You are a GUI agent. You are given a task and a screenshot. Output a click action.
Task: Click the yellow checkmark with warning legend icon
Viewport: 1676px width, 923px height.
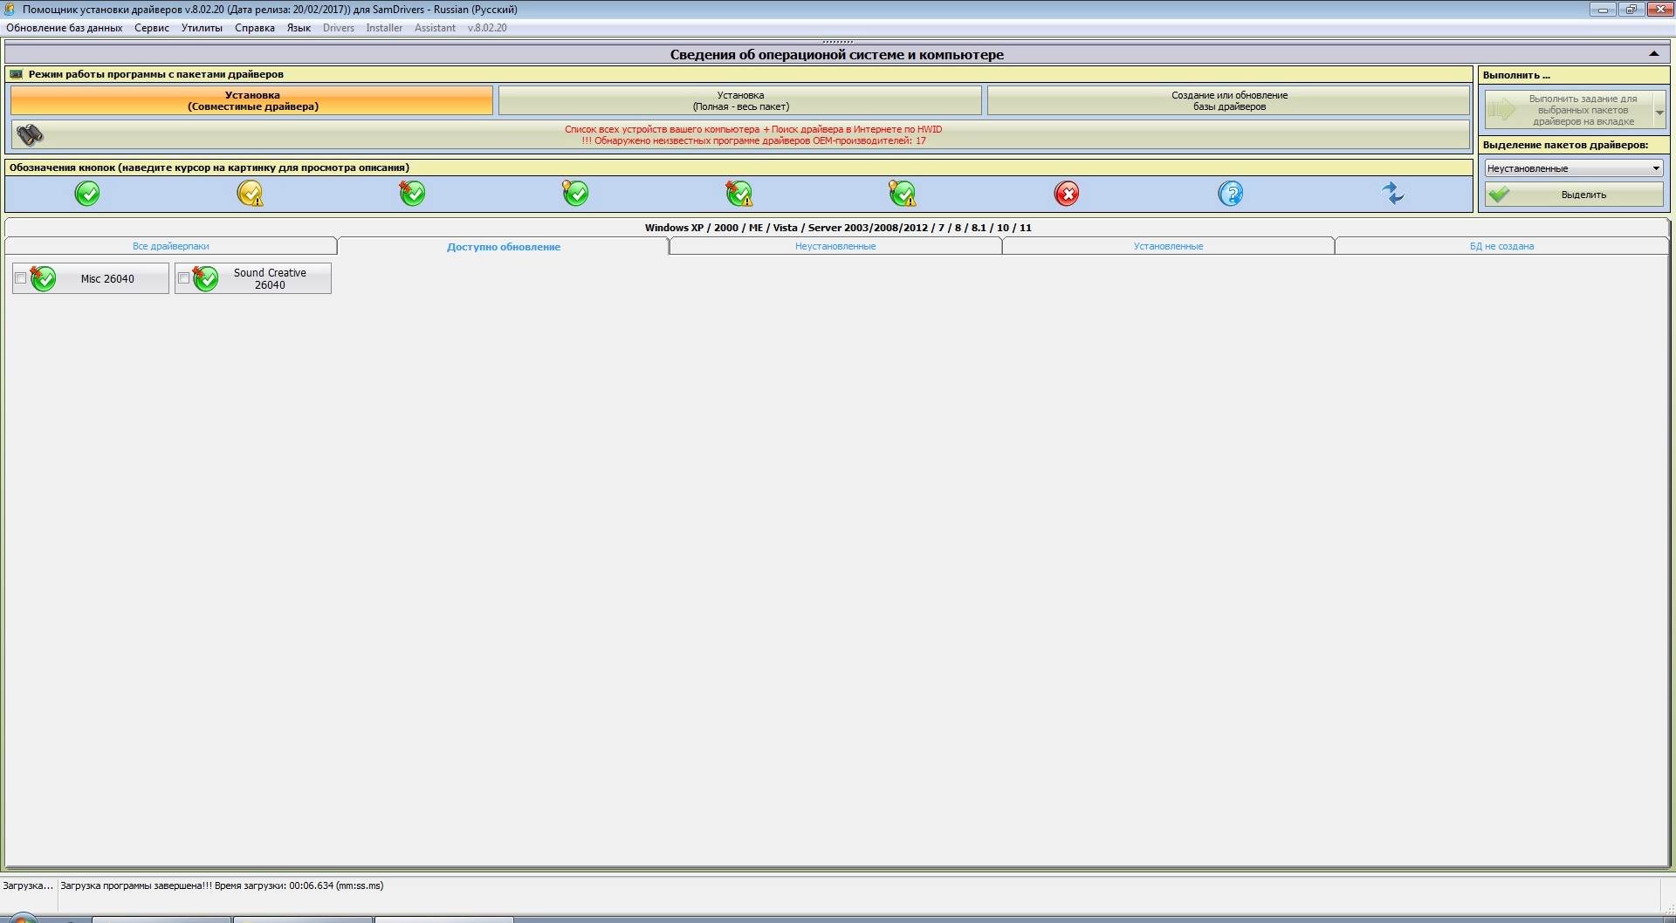point(251,193)
